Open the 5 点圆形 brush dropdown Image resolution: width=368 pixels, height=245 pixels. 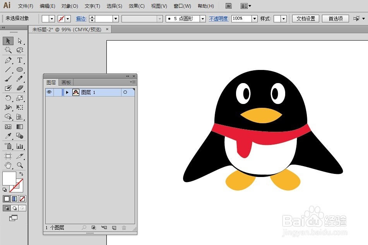(203, 19)
